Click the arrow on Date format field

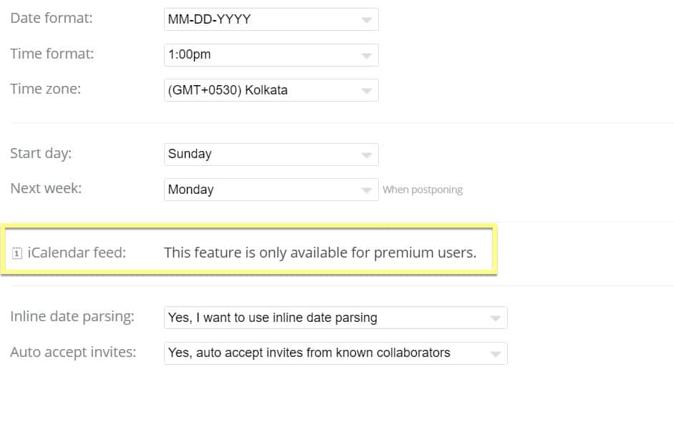[367, 20]
